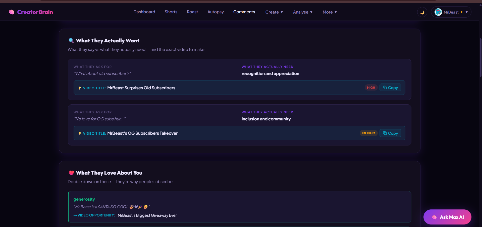482x227 pixels.
Task: Copy the 'OG Subscribers Takeover' title
Action: click(x=390, y=133)
